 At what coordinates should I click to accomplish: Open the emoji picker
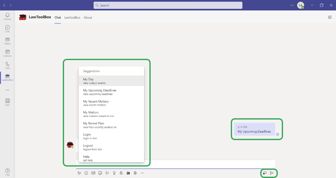(x=86, y=173)
